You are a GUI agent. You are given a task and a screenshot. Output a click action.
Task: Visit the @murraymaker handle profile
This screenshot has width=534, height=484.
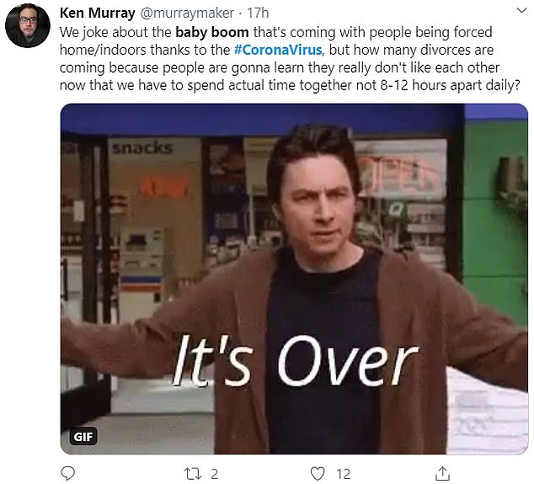point(187,13)
